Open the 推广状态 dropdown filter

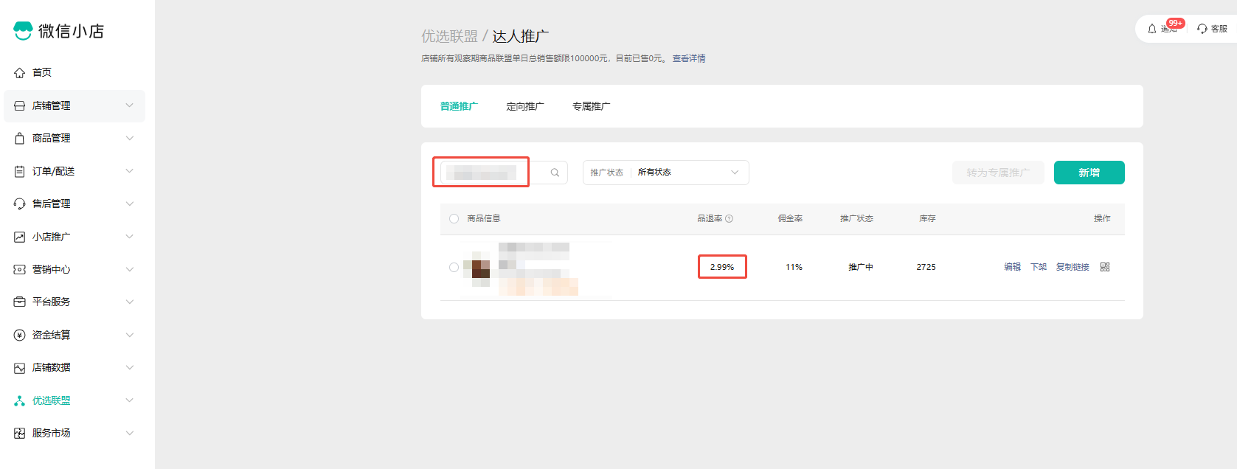[665, 173]
